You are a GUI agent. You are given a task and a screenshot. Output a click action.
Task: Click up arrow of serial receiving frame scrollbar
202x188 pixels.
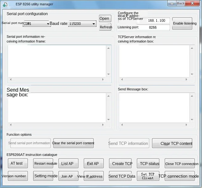point(108,48)
